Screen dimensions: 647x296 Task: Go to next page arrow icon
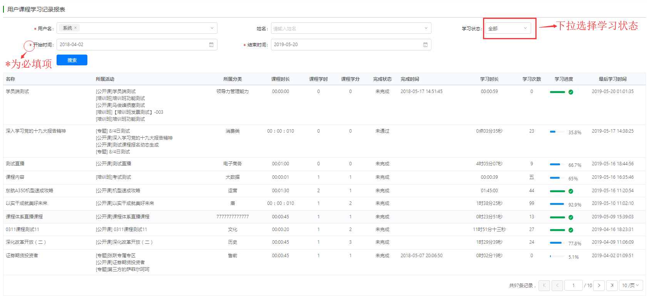[599, 285]
